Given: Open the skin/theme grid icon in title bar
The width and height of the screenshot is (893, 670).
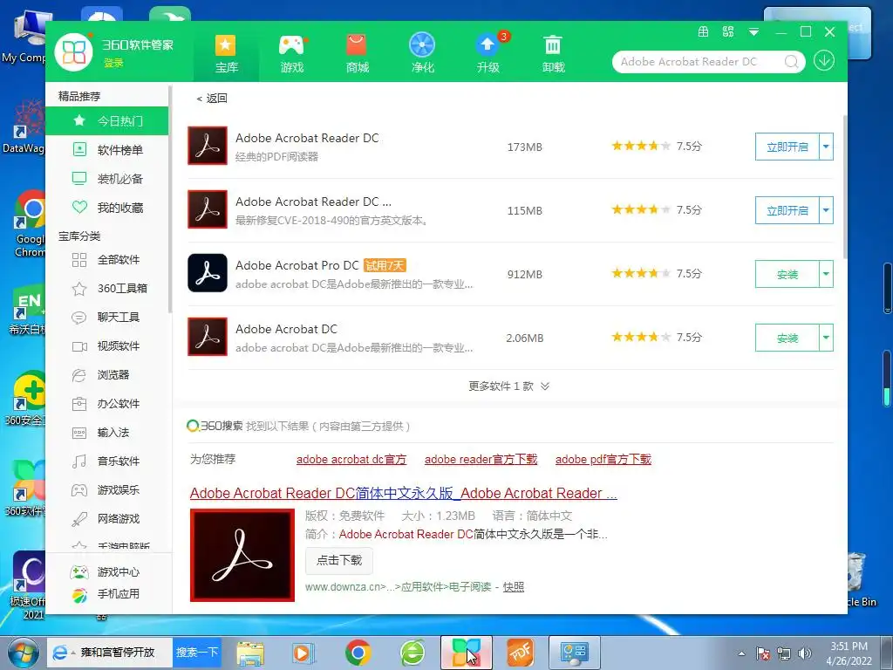Looking at the screenshot, I should (x=704, y=32).
